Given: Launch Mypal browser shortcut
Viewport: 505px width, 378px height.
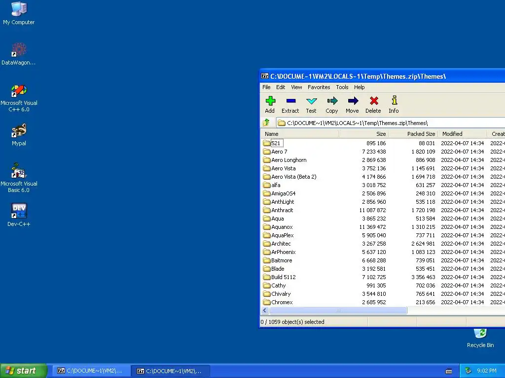Looking at the screenshot, I should click(19, 135).
